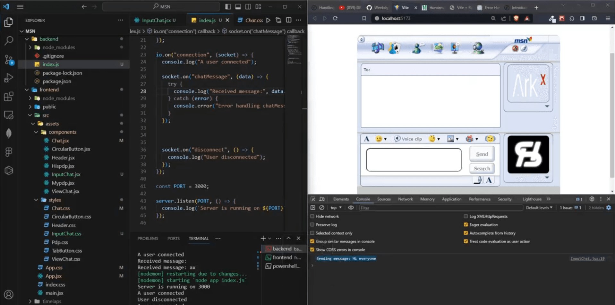Image resolution: width=615 pixels, height=305 pixels.
Task: Click the Run code play icon in editor toolbar
Action: click(x=268, y=20)
